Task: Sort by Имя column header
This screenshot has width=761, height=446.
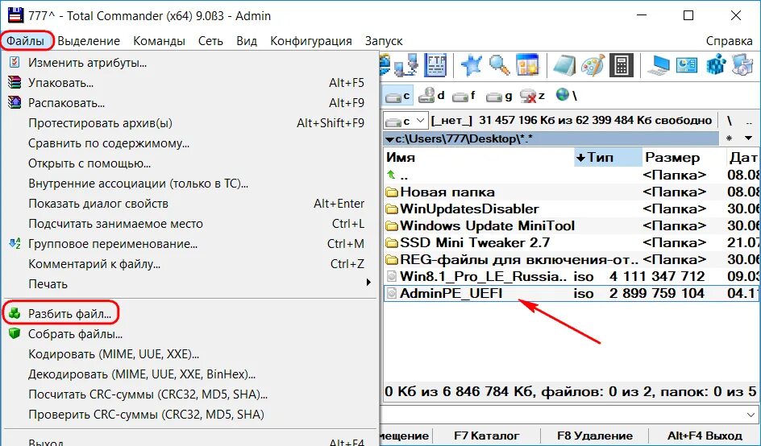Action: (479, 158)
